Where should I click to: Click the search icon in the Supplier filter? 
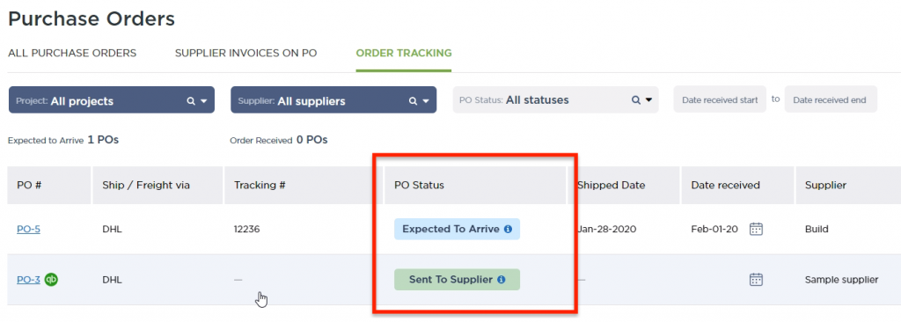click(x=413, y=101)
